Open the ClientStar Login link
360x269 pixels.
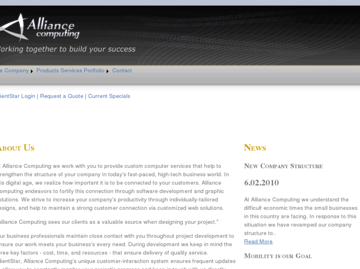(x=17, y=96)
